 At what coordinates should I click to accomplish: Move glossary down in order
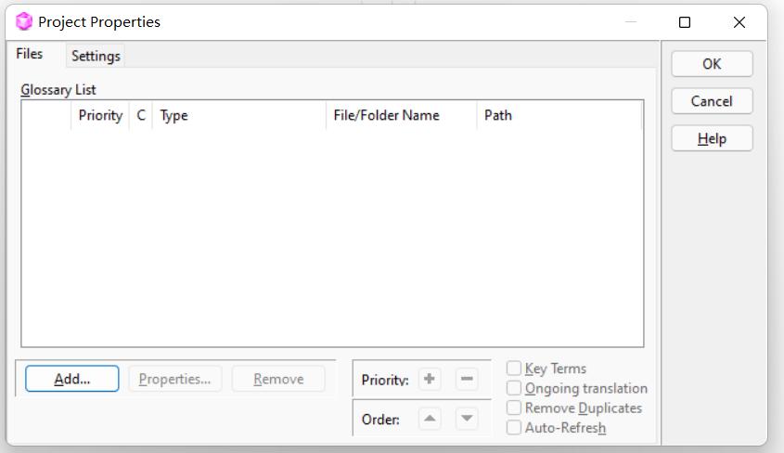pos(467,419)
